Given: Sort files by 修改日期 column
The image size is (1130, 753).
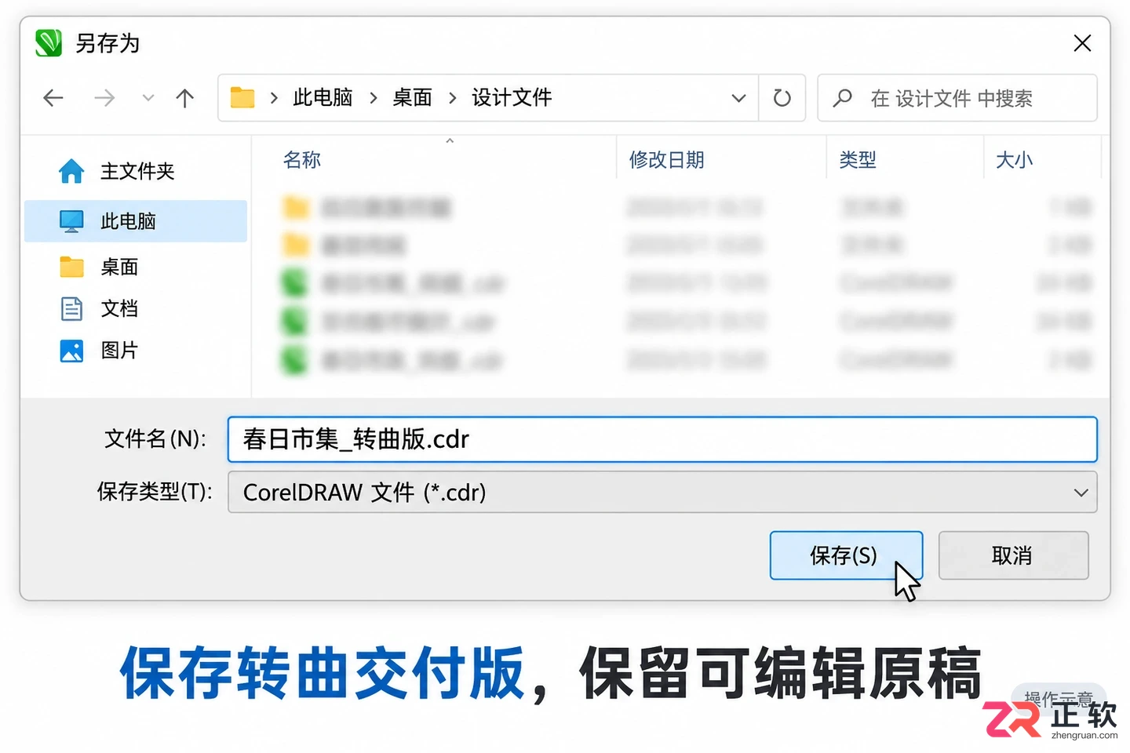Looking at the screenshot, I should [667, 160].
